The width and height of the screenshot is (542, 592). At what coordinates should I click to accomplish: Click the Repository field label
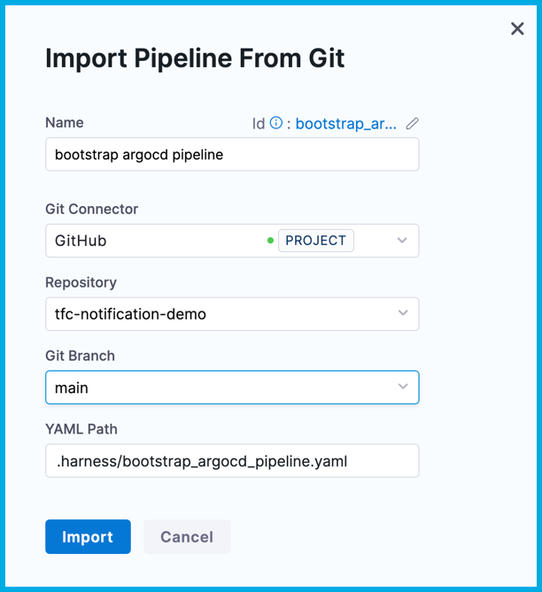[81, 283]
